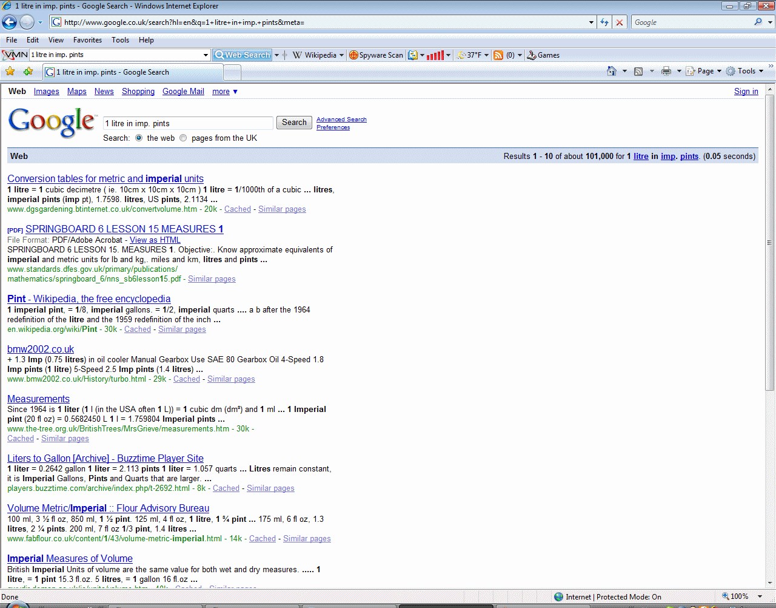Select 'the web' search radio button
The height and width of the screenshot is (608, 776).
point(139,138)
